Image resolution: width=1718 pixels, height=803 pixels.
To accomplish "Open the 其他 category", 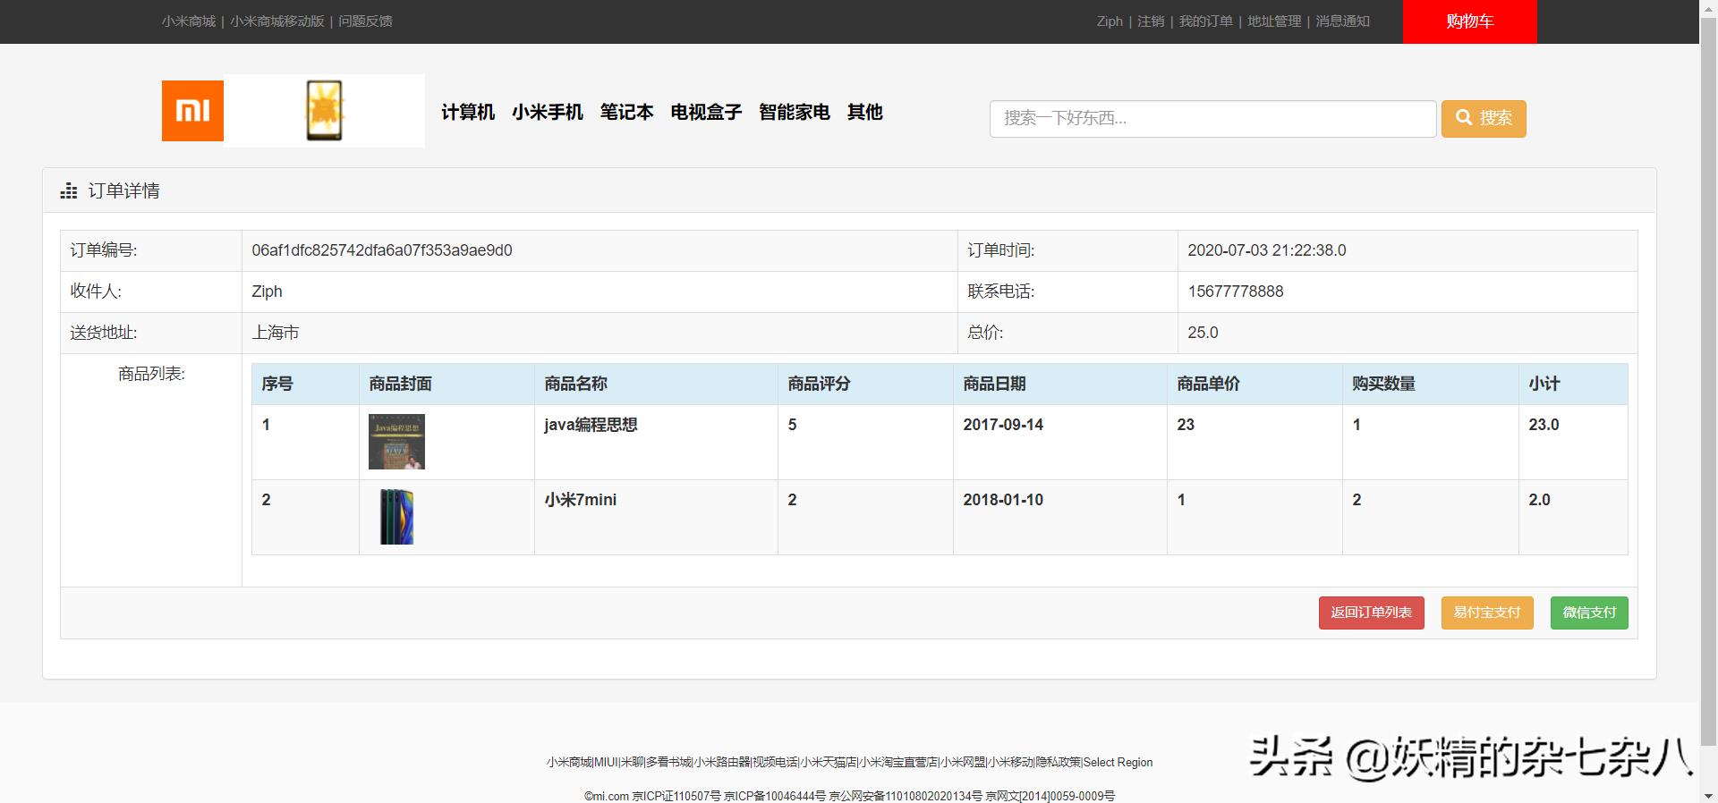I will click(x=865, y=112).
